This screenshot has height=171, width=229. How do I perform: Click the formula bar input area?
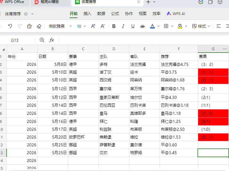[x=144, y=40]
